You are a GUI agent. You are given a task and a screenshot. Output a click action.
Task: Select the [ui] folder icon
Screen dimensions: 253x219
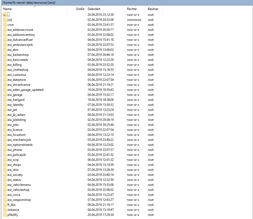pos(5,20)
